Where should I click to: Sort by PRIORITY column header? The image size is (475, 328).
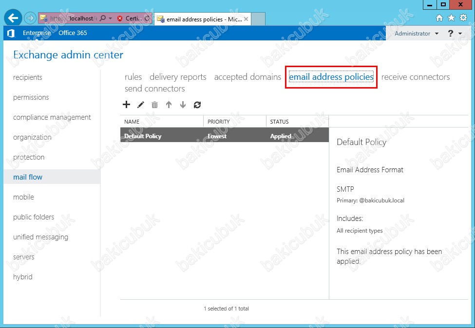(235, 122)
